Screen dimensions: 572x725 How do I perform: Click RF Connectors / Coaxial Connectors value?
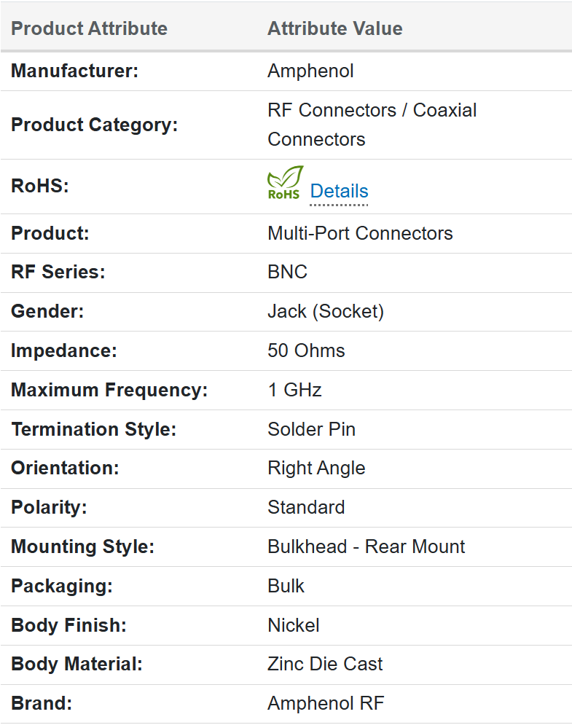[372, 125]
